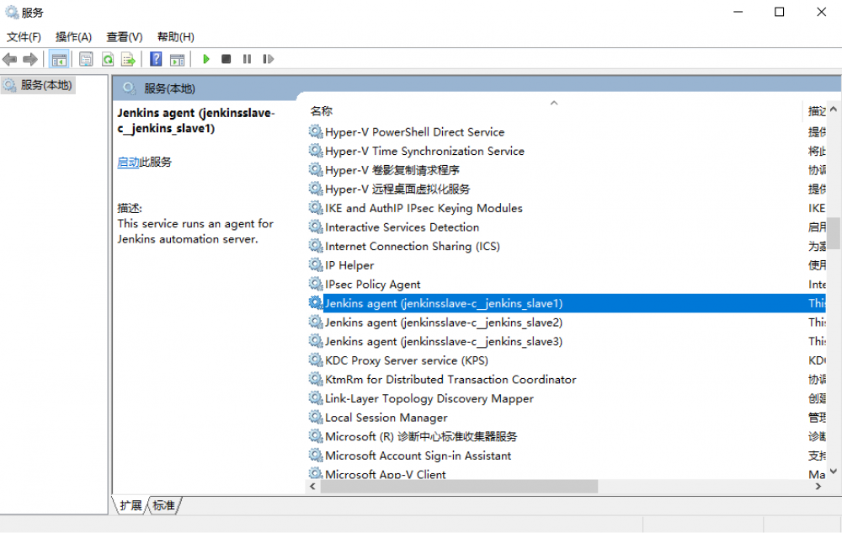
Task: Click the Refresh toolbar icon
Action: [108, 59]
